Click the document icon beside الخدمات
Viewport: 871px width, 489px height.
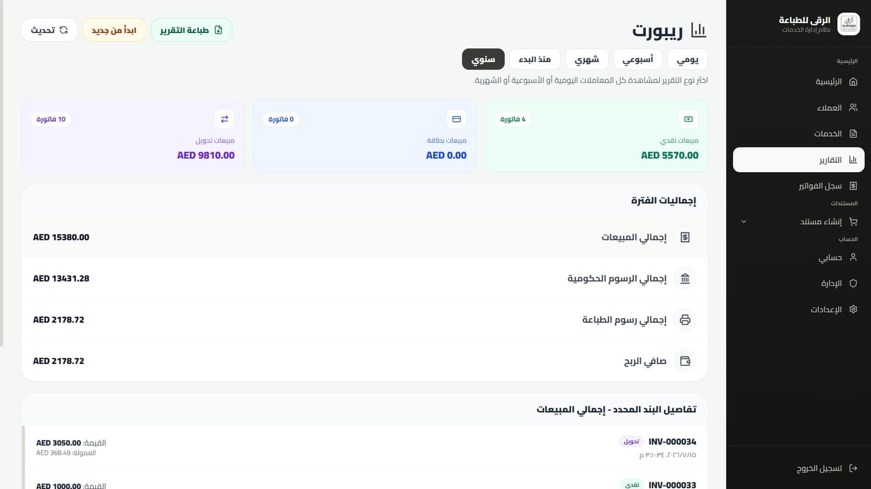click(853, 134)
